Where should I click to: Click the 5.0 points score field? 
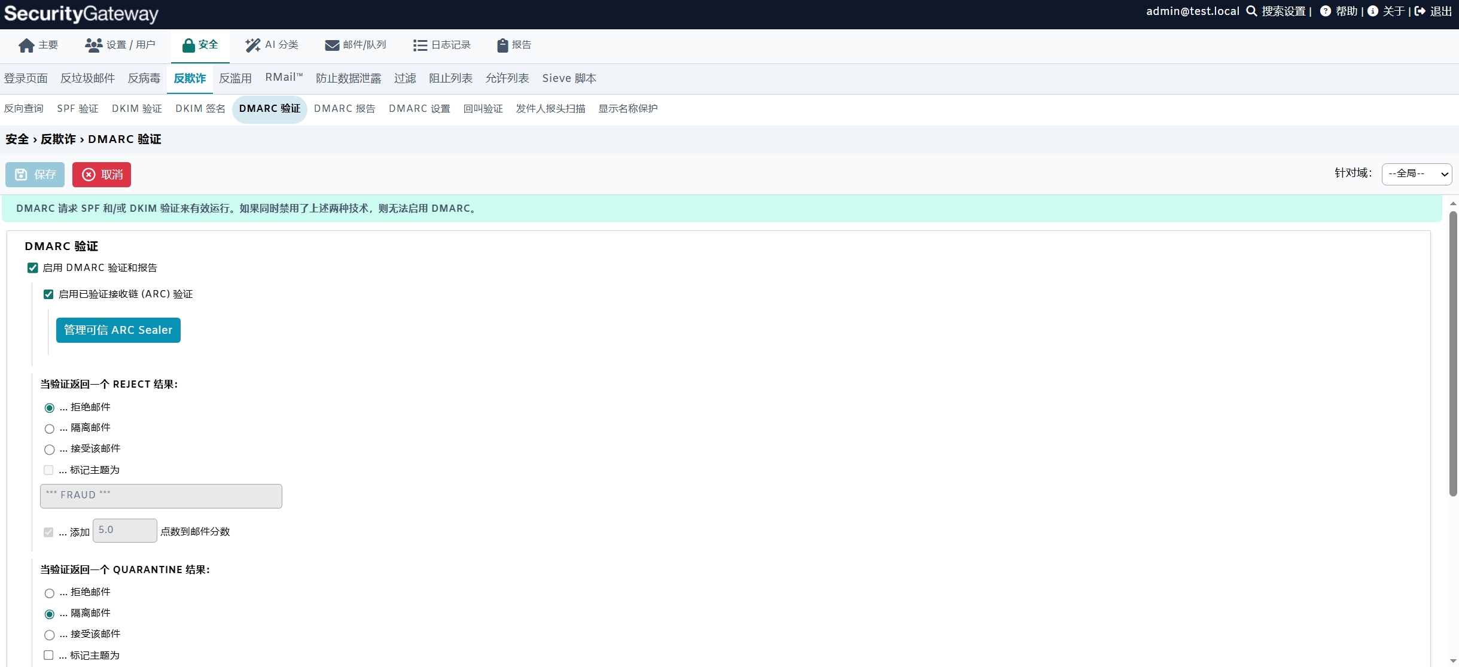[125, 531]
